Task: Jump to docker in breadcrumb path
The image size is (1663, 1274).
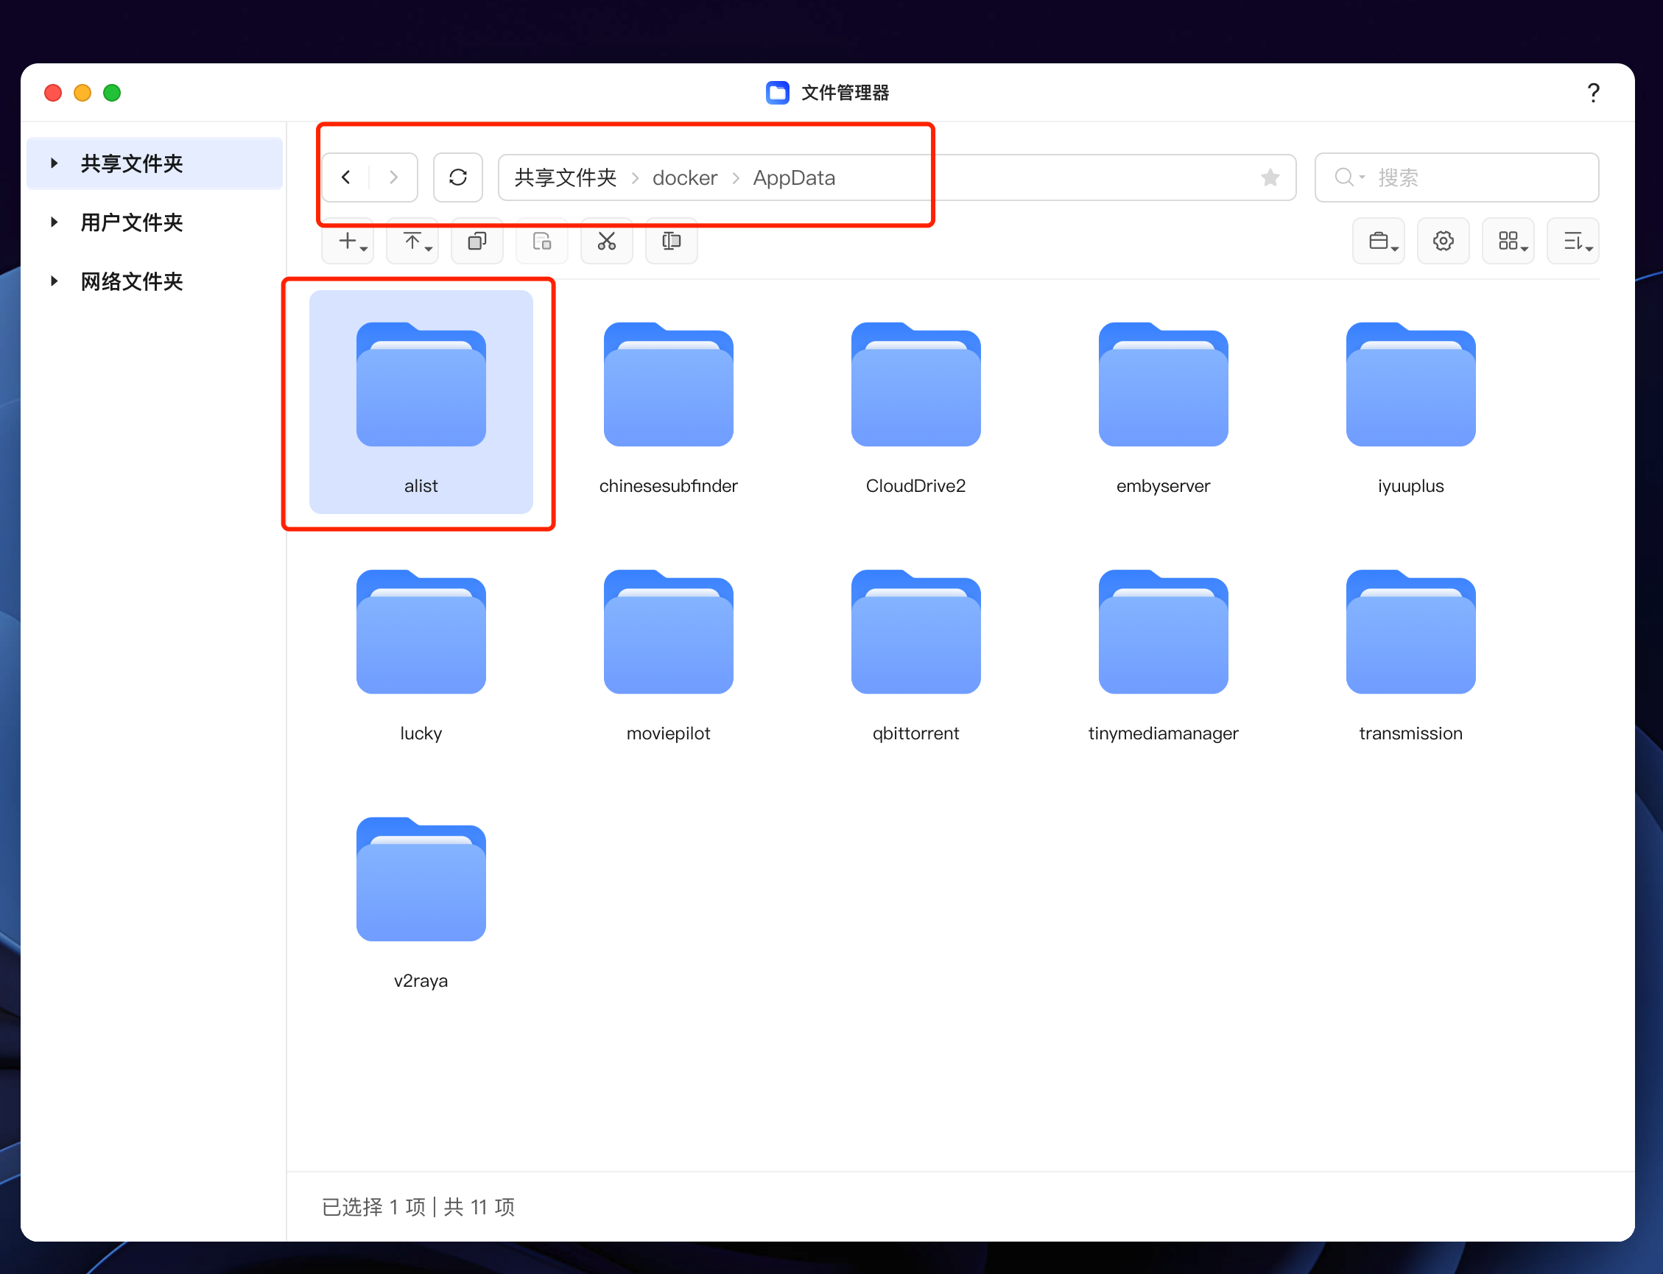Action: (x=685, y=177)
